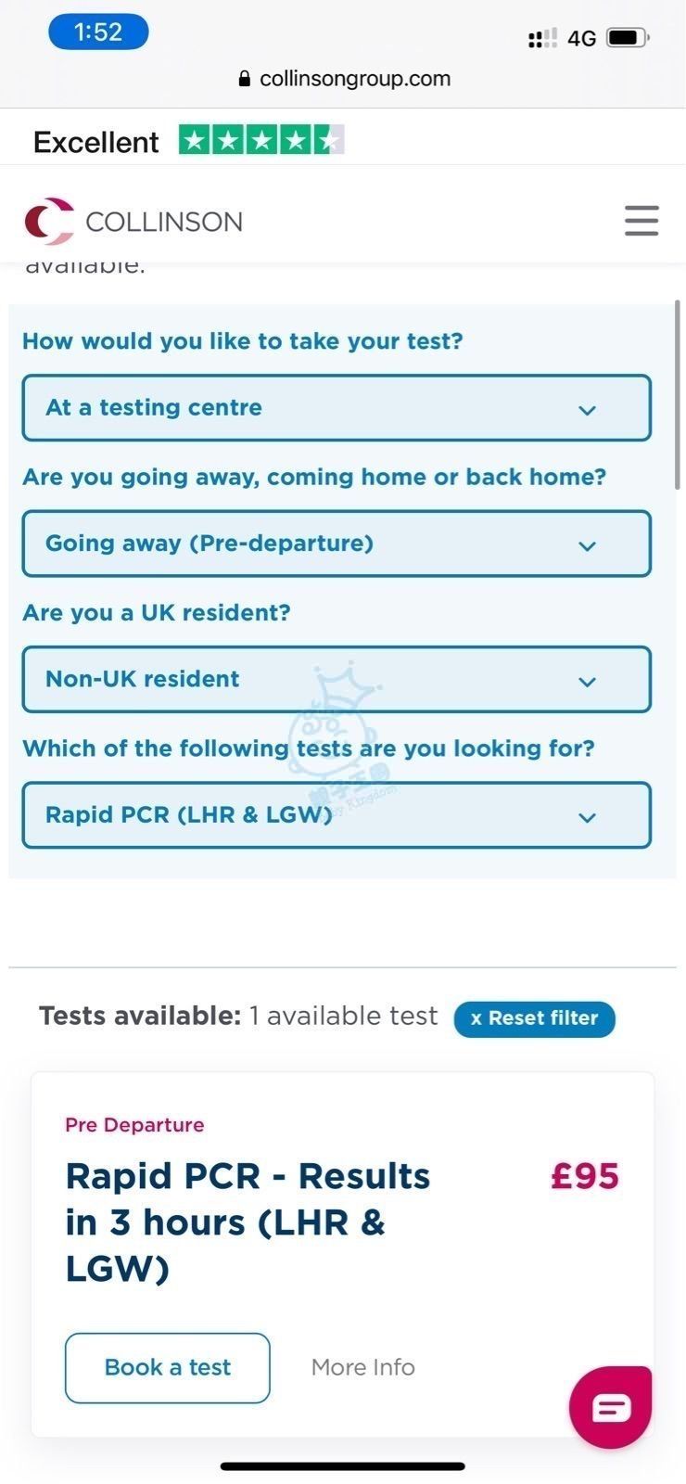Tap the 'Excellent' Trustpilot label

pyautogui.click(x=96, y=142)
